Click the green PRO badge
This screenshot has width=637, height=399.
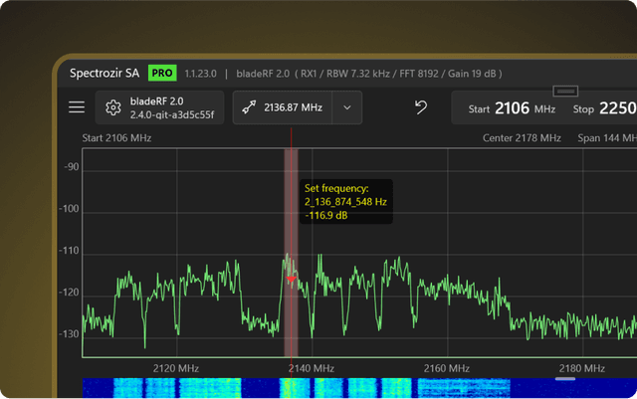click(162, 73)
